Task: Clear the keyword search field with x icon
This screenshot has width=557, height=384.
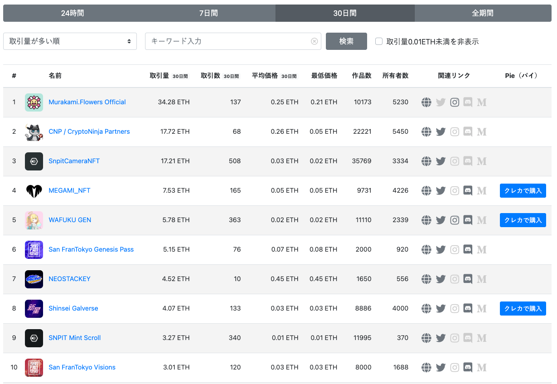Action: (x=315, y=41)
